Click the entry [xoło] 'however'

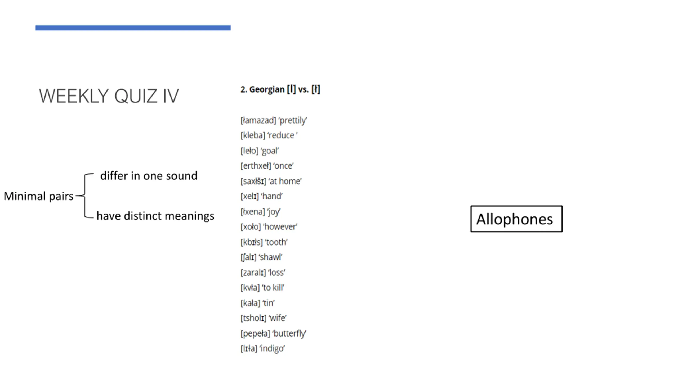pyautogui.click(x=269, y=227)
